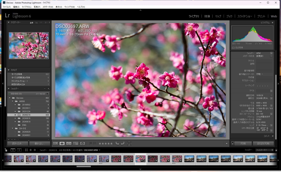Select the Painter tool beside the filmstrip
The image size is (281, 172).
coord(6,150)
